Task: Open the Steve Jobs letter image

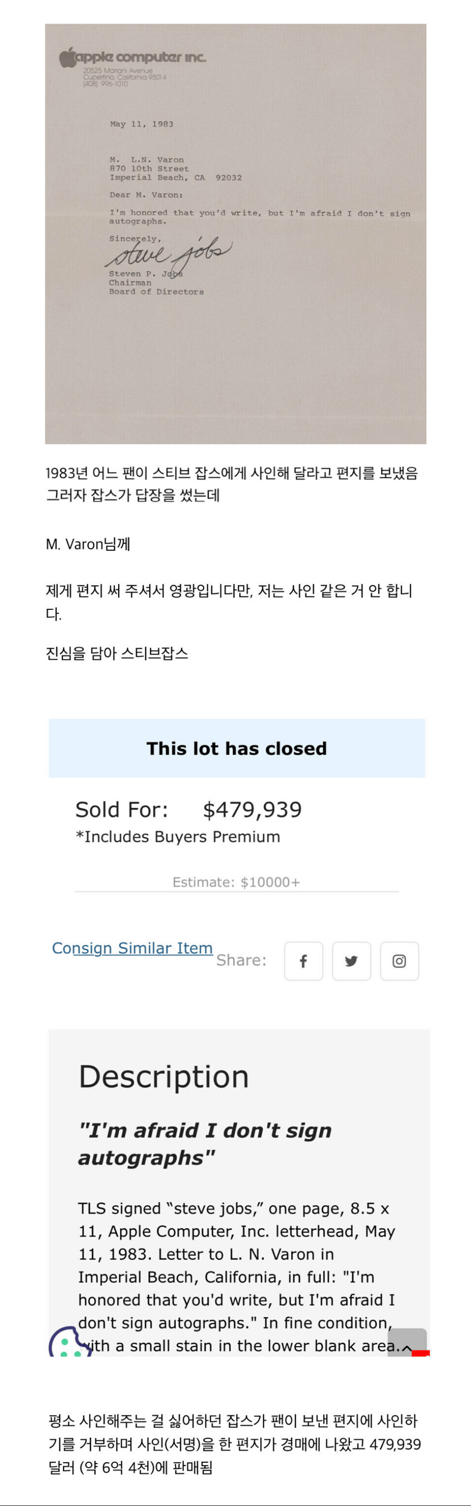Action: [236, 234]
